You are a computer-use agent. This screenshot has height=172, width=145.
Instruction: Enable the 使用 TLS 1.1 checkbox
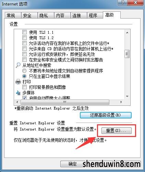(x=24, y=32)
